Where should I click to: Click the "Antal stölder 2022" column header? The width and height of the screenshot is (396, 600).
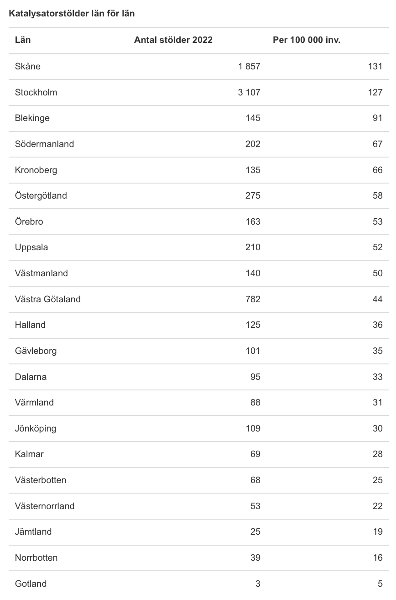(173, 40)
